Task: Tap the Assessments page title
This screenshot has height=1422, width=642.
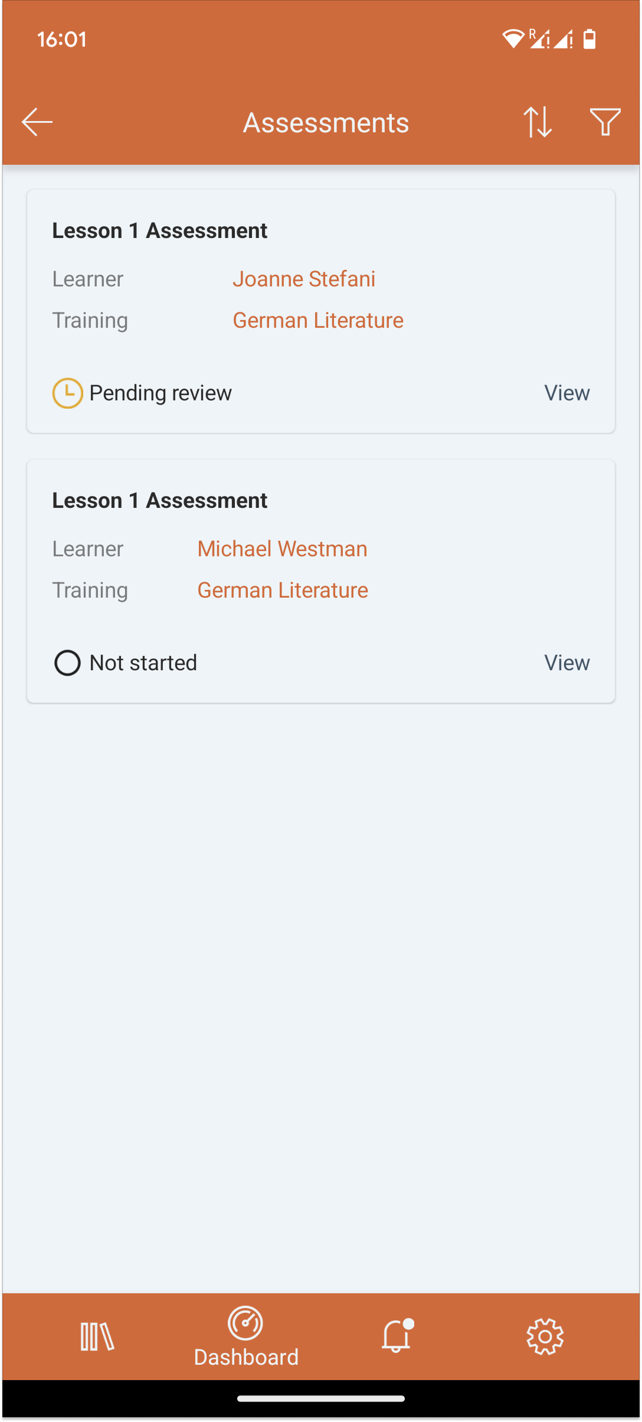Action: [326, 123]
